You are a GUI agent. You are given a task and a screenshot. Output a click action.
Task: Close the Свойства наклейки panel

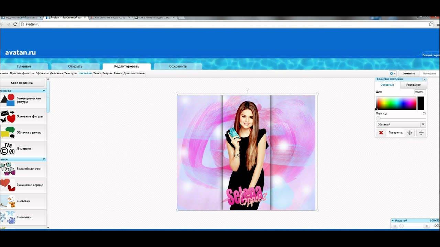tap(424, 79)
